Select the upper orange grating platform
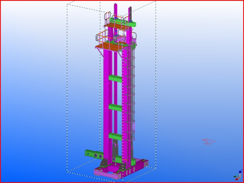 pyautogui.click(x=116, y=26)
